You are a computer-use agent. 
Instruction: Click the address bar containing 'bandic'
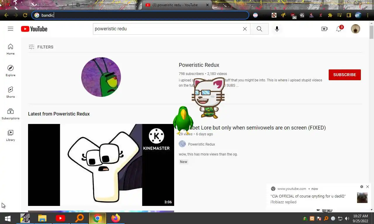coord(140,15)
